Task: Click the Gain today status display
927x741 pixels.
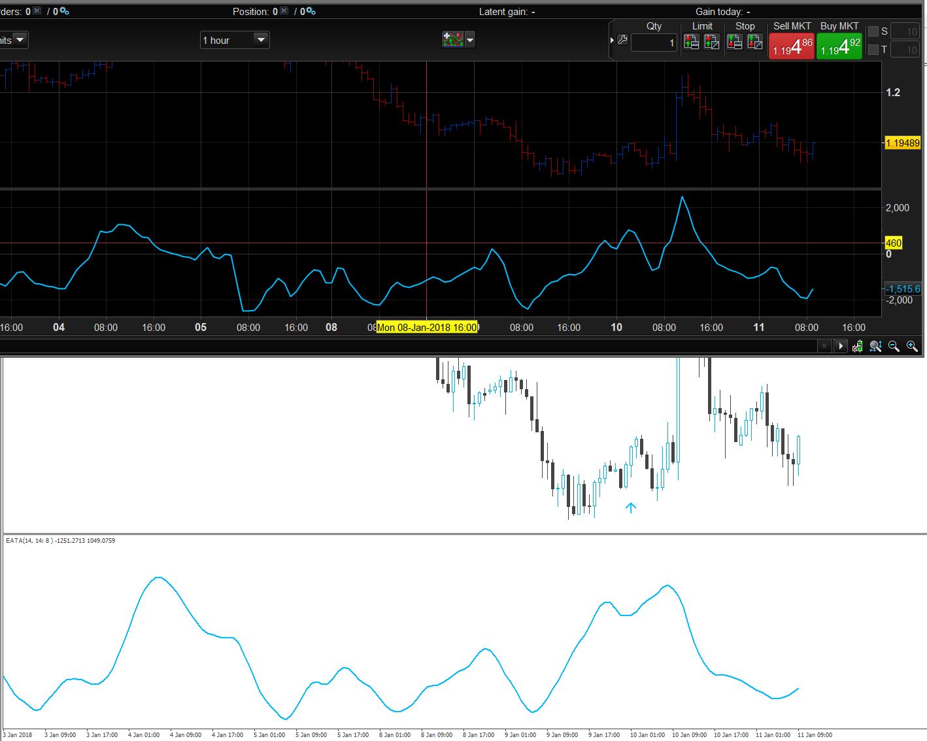Action: click(723, 11)
